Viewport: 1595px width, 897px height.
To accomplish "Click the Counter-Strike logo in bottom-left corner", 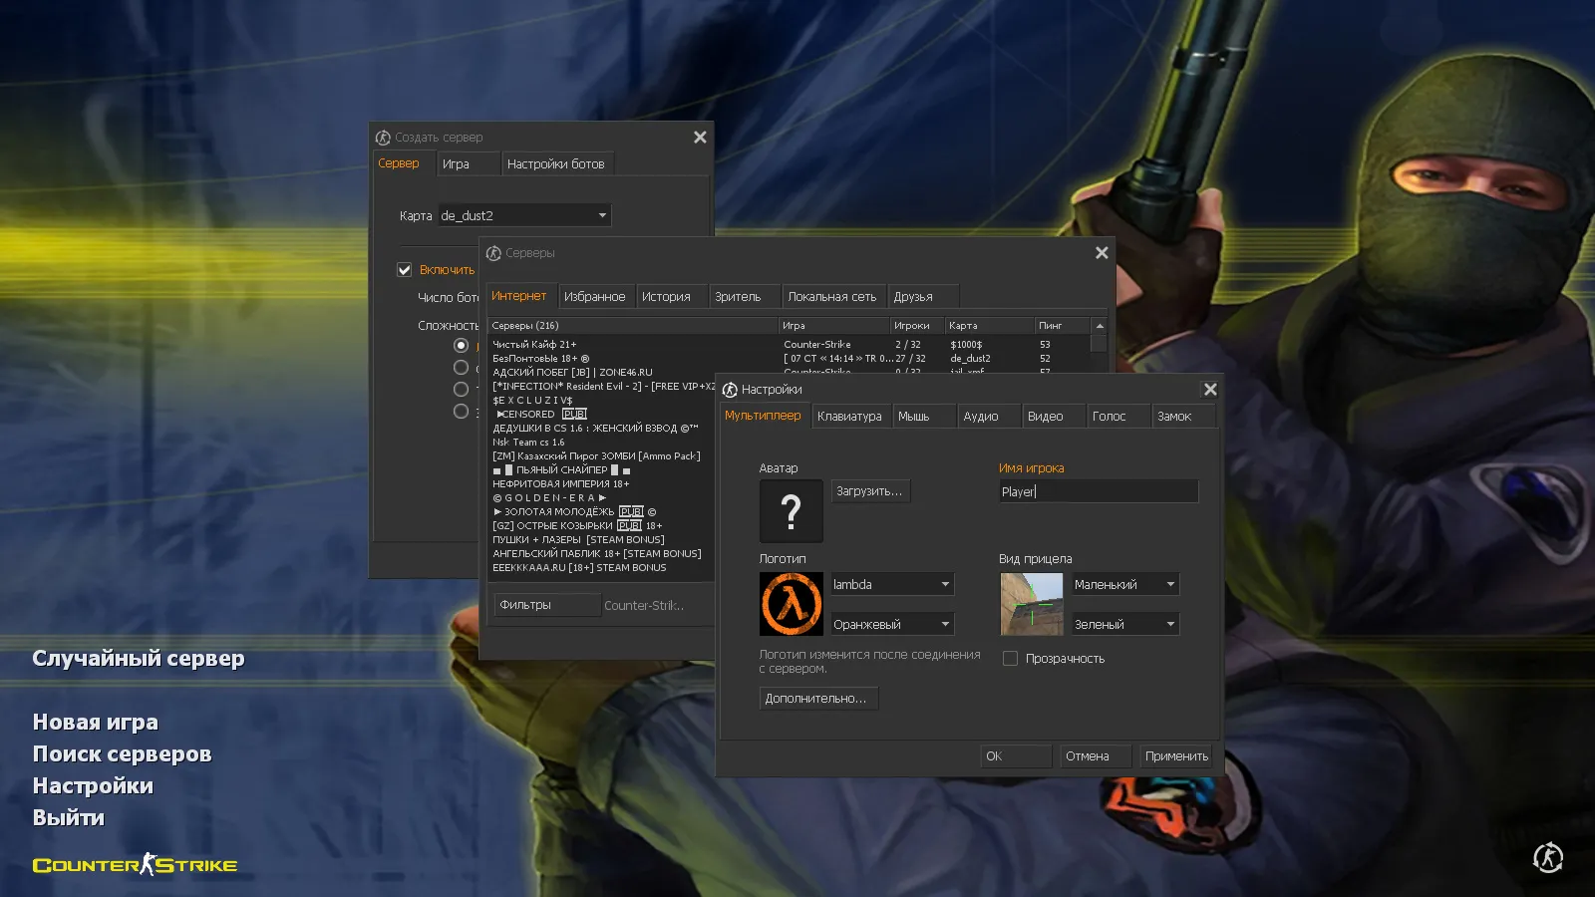I will 135,864.
